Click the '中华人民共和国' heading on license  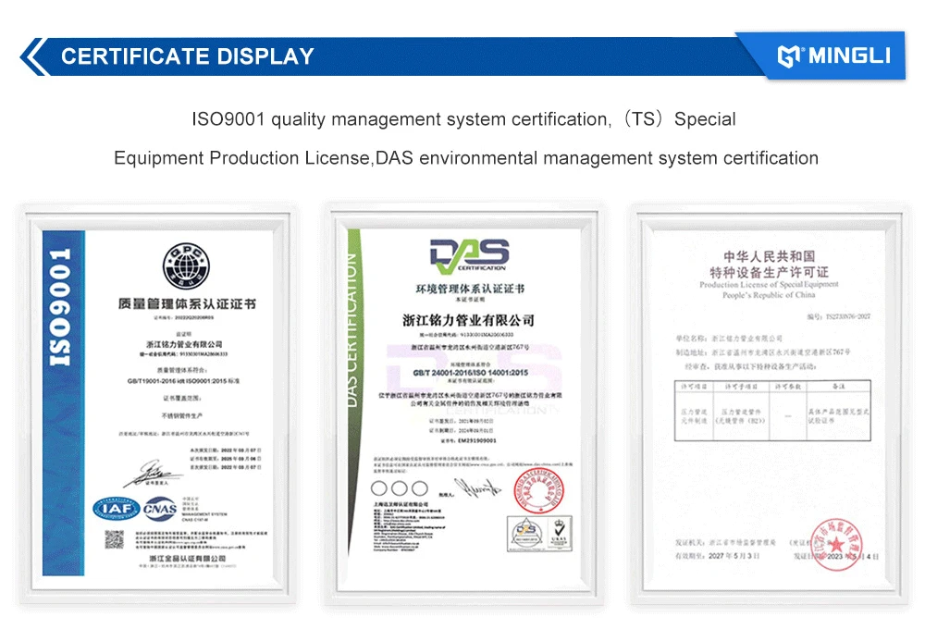(x=770, y=256)
